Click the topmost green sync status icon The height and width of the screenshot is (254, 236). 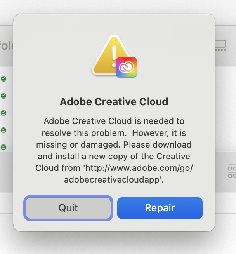pyautogui.click(x=3, y=79)
